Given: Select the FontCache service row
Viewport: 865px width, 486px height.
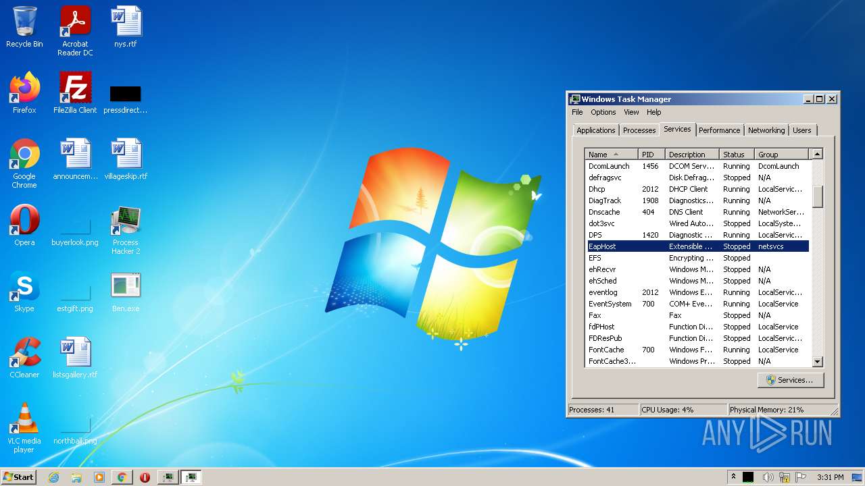Looking at the screenshot, I should coord(697,350).
